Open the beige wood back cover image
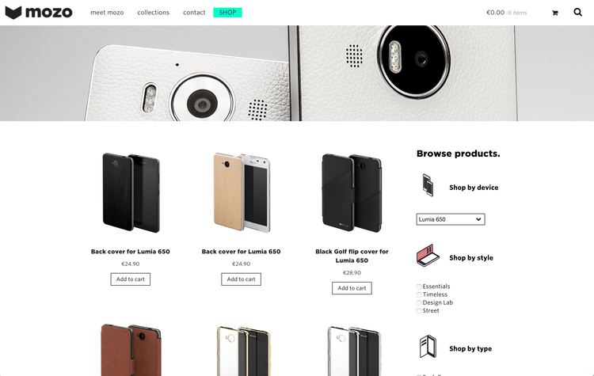The height and width of the screenshot is (376, 594). click(242, 192)
